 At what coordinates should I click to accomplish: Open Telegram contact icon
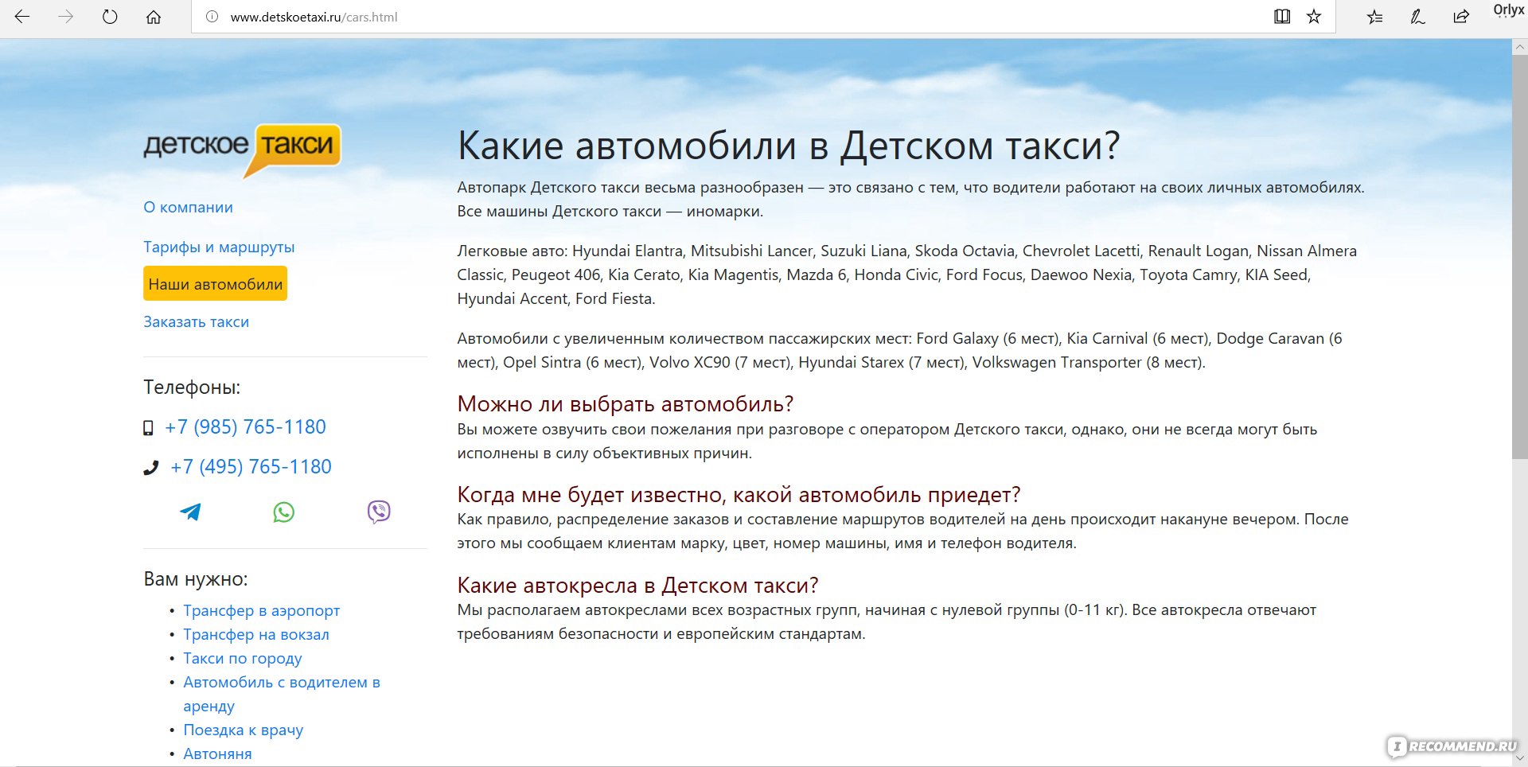click(190, 512)
